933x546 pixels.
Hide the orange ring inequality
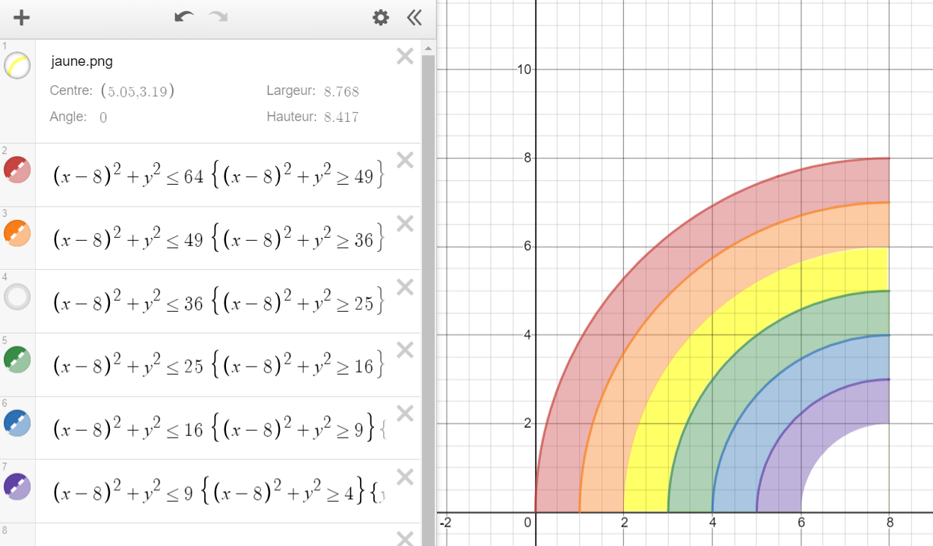(x=17, y=233)
